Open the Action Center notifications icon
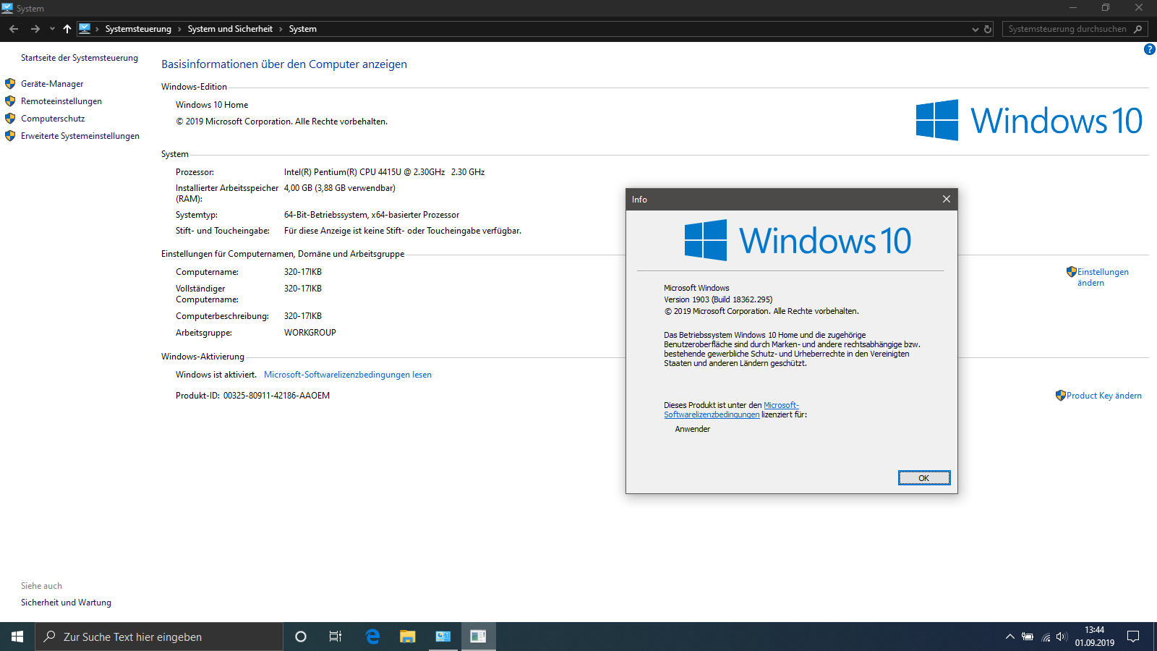 (1133, 637)
